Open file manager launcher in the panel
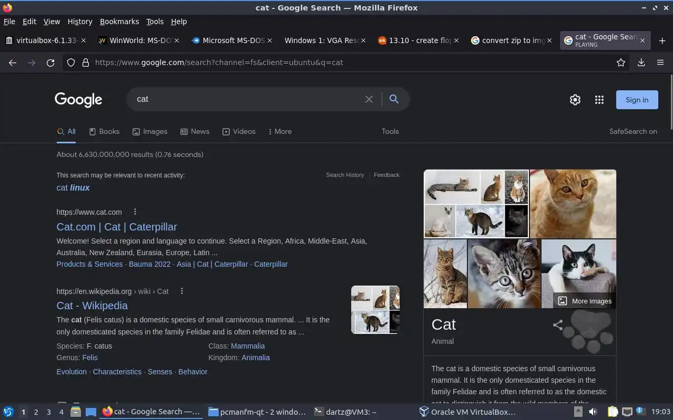The height and width of the screenshot is (420, 673). [75, 412]
